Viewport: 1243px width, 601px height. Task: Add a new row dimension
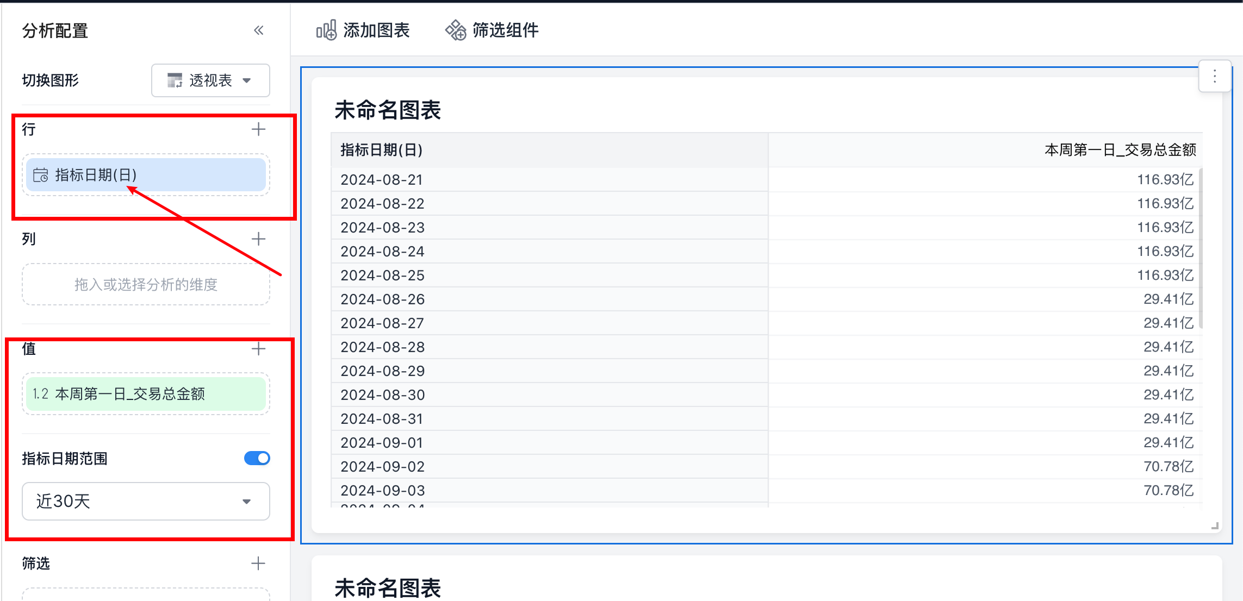259,129
